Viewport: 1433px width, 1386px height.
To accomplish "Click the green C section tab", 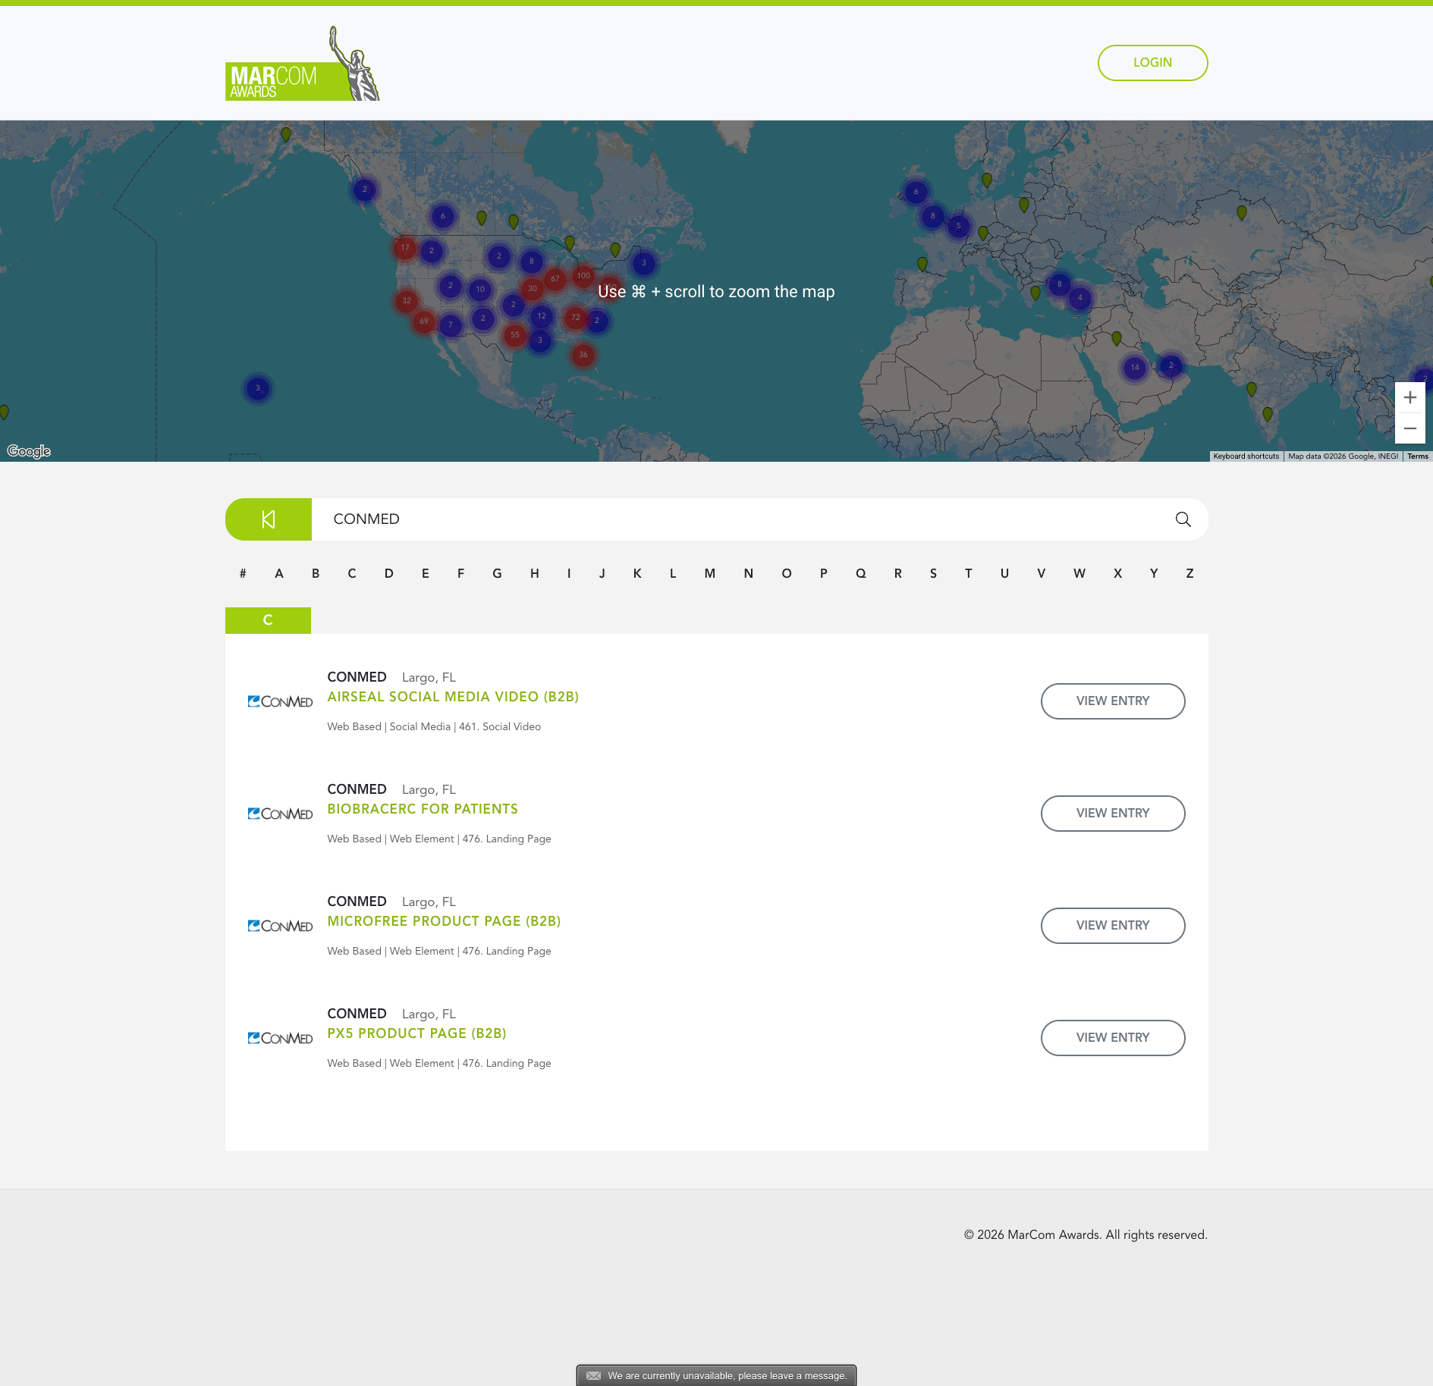I will point(268,620).
